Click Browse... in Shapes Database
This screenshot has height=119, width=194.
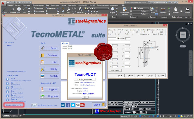[x=140, y=76]
